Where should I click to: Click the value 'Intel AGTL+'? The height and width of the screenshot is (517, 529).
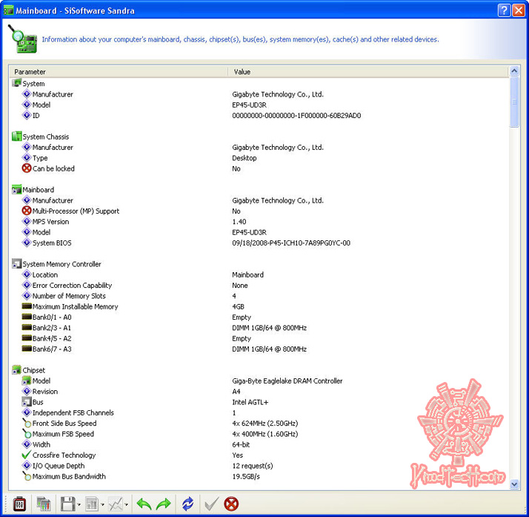250,402
